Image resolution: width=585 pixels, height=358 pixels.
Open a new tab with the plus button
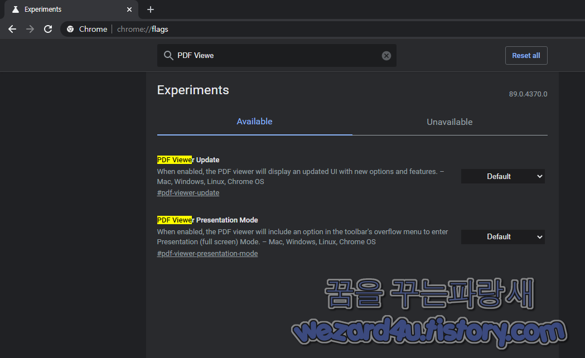coord(151,9)
